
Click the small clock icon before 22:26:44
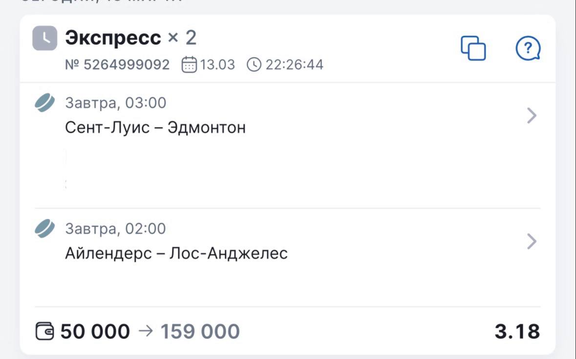254,64
